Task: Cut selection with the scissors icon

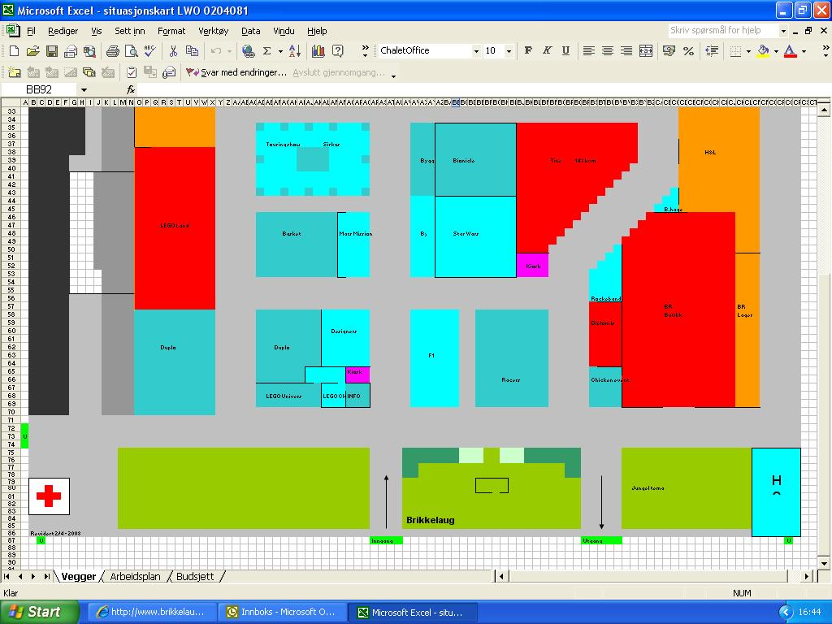Action: pos(173,51)
